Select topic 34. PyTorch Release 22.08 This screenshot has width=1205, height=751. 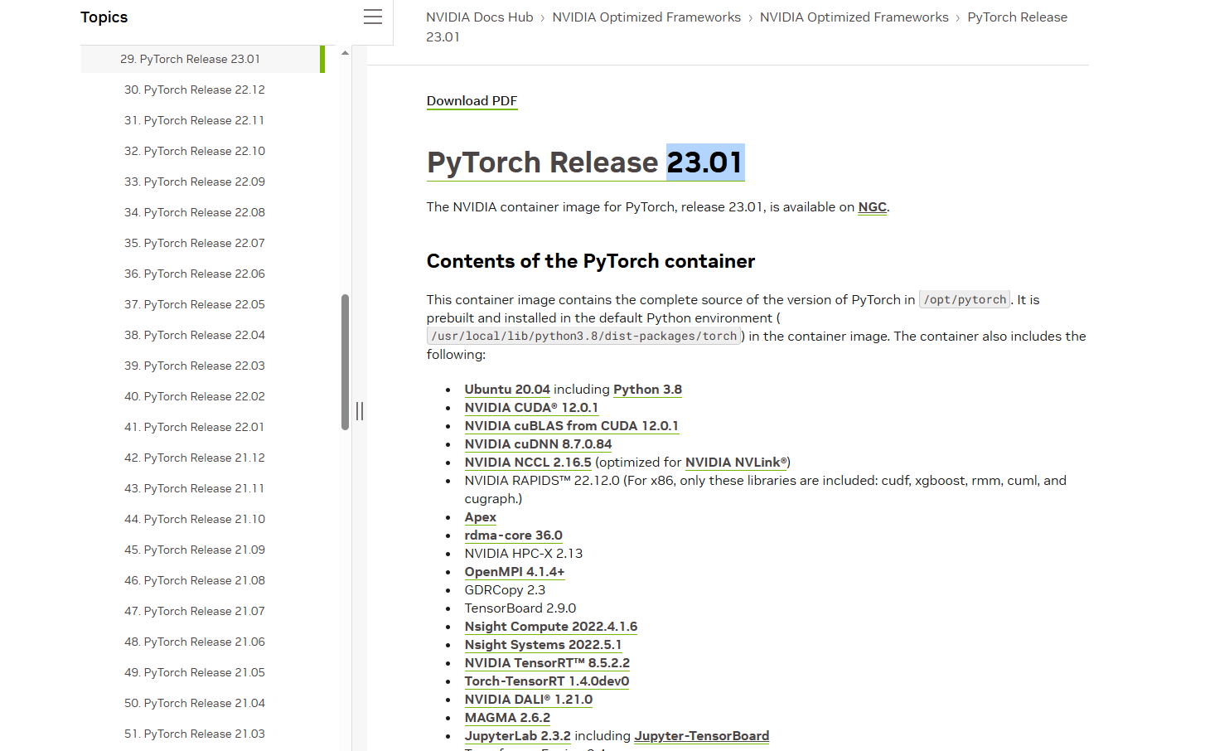tap(195, 212)
